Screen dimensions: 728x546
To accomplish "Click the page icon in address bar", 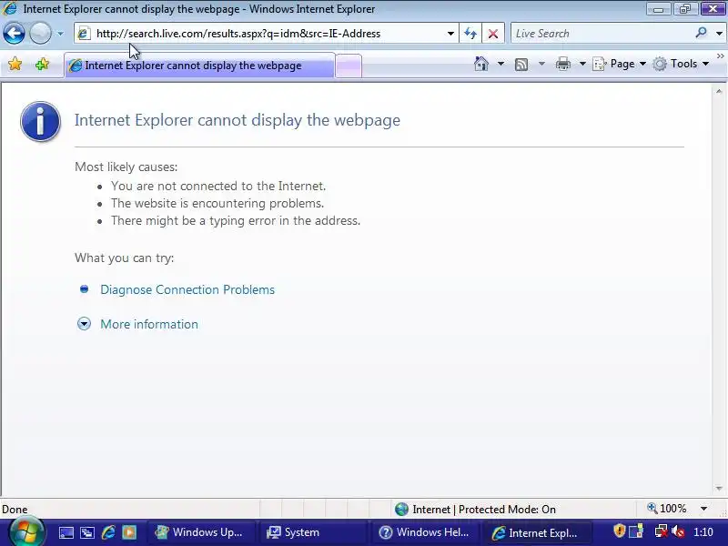I will (x=84, y=34).
